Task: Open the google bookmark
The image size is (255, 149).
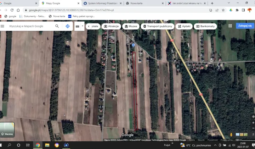Action: pyautogui.click(x=10, y=16)
